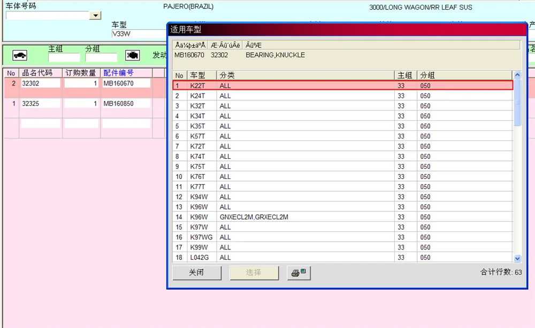This screenshot has height=328, width=535.
Task: Click the 配件编号 column header
Action: [x=126, y=73]
